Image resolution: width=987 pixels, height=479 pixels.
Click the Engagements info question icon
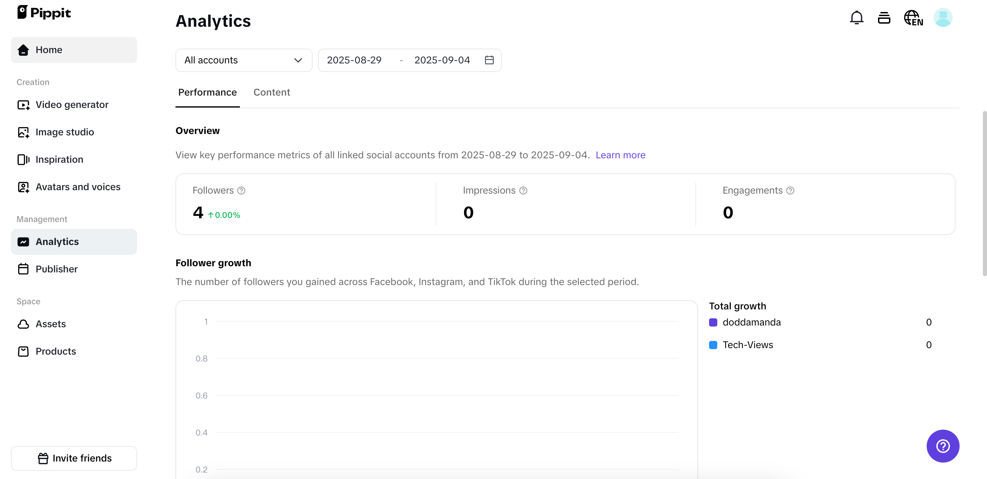coord(790,191)
